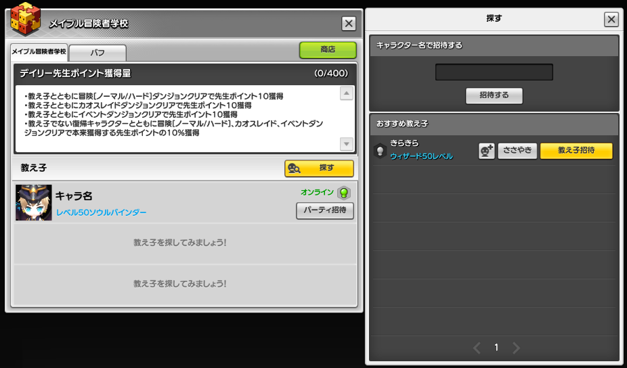The width and height of the screenshot is (627, 368).
Task: Click the status bulb icon beside きらきら
Action: click(379, 151)
